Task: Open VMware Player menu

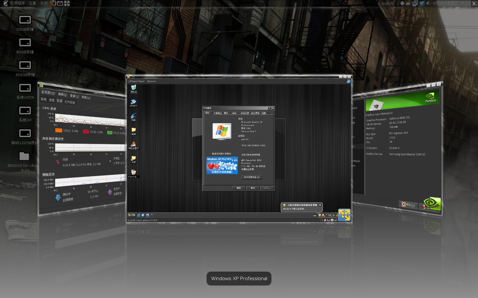Action: point(137,81)
